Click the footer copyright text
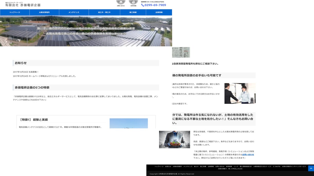This screenshot has height=176, width=314. tap(172, 174)
